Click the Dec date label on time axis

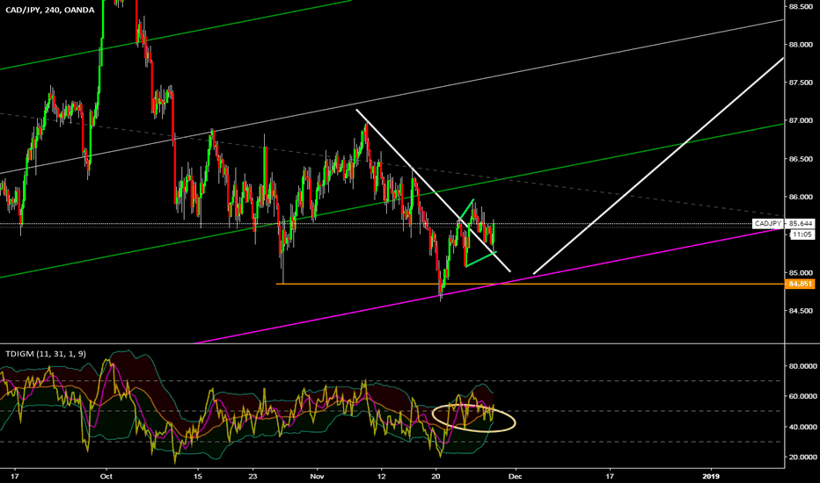pyautogui.click(x=515, y=476)
